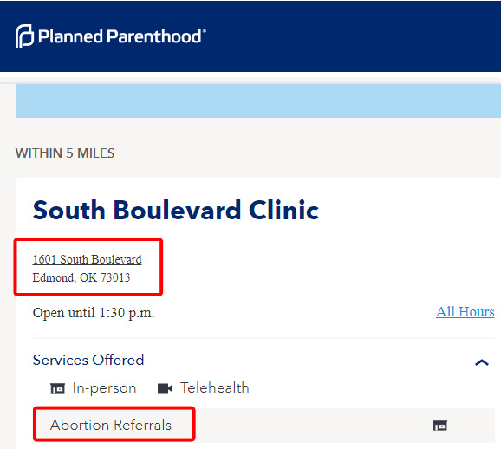
Task: Select the Abortion Referrals service row
Action: pyautogui.click(x=264, y=426)
